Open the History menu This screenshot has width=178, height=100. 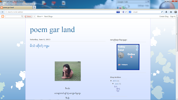pos(15,4)
